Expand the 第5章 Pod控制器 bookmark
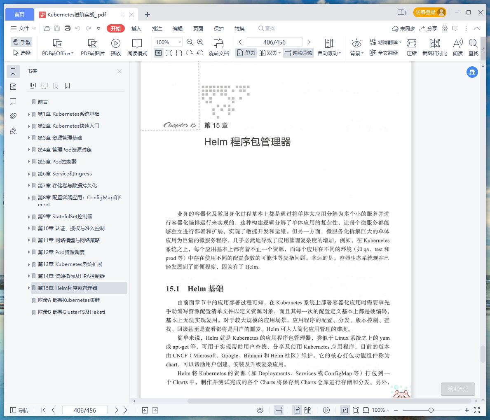This screenshot has height=420, width=490. pyautogui.click(x=29, y=162)
